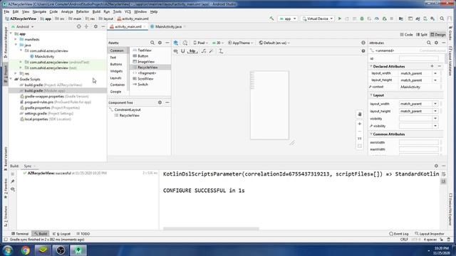456x256 pixels.
Task: Open default margins 8dp control
Action: click(192, 51)
